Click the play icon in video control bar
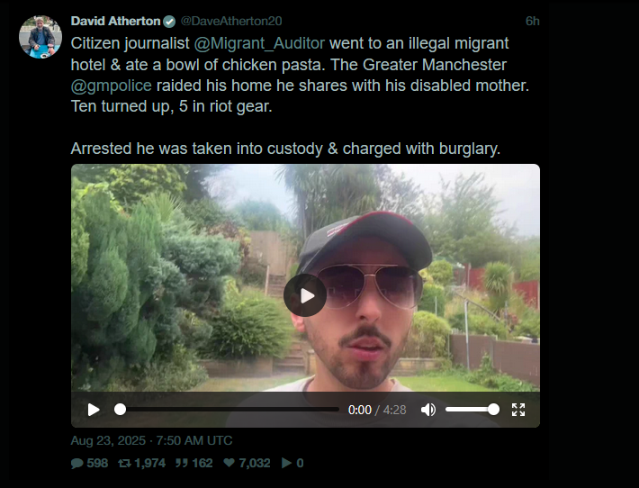 (x=94, y=410)
